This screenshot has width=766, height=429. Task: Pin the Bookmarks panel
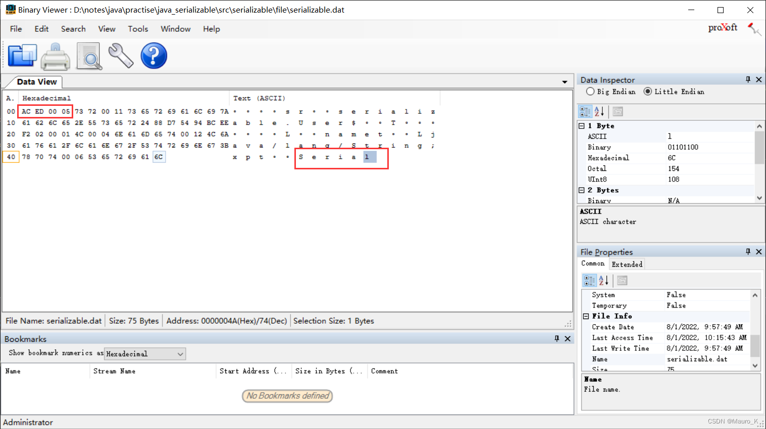click(556, 339)
